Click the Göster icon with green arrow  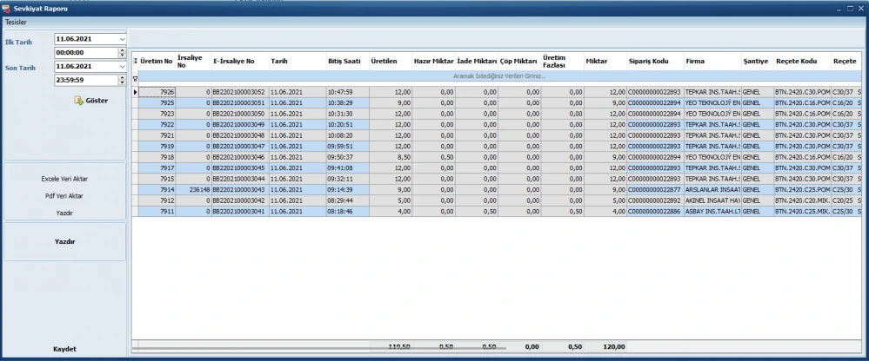pos(78,101)
